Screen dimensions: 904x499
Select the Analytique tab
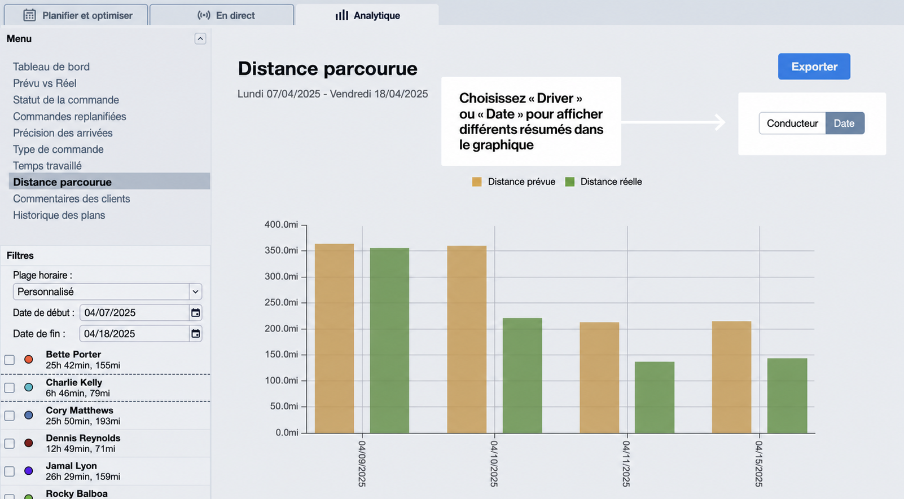[x=367, y=15]
